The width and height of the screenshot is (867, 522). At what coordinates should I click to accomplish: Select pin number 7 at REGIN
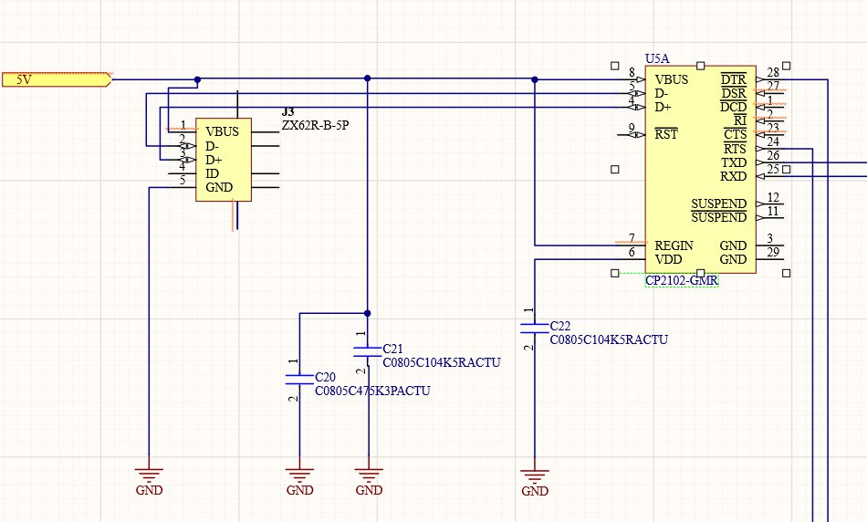[632, 238]
